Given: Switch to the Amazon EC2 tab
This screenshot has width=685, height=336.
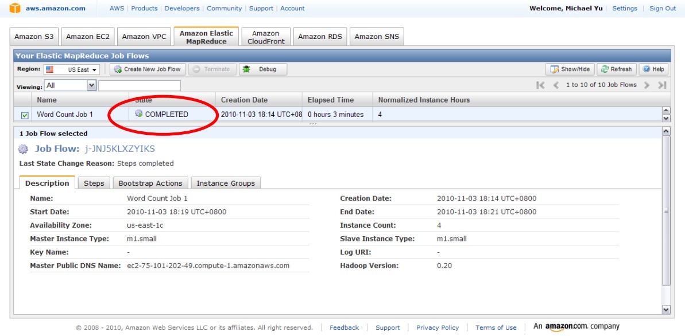Looking at the screenshot, I should pyautogui.click(x=88, y=37).
